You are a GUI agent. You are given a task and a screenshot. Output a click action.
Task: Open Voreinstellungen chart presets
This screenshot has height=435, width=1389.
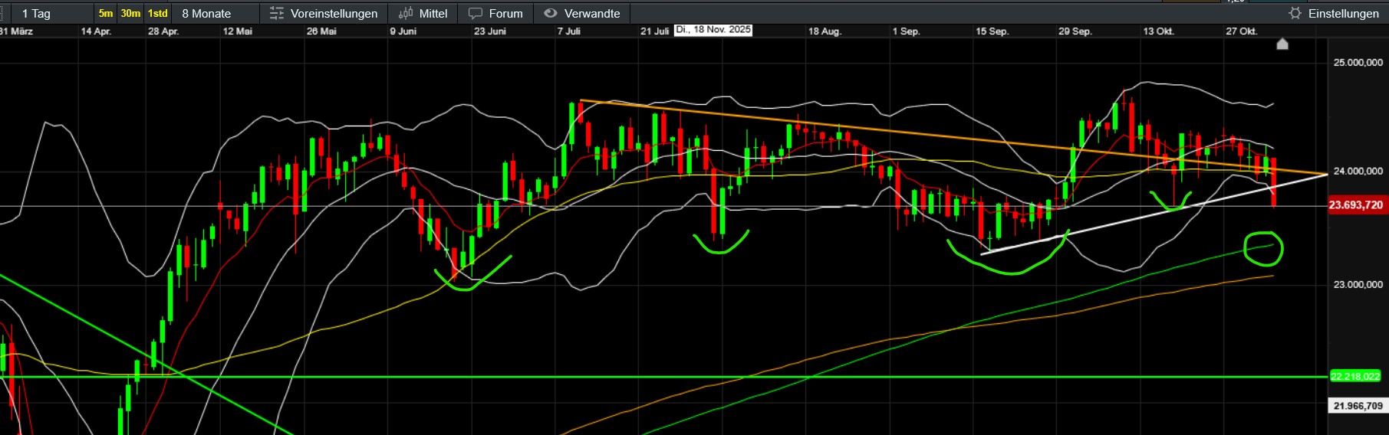click(x=324, y=13)
